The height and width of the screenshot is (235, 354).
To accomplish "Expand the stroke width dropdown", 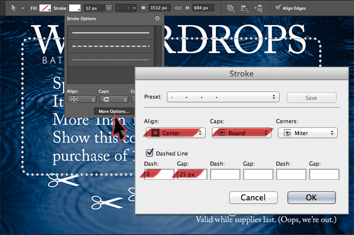I will 109,8.
